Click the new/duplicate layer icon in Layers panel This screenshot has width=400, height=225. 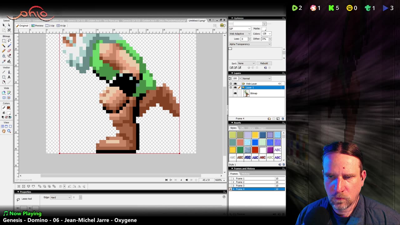pos(269,119)
